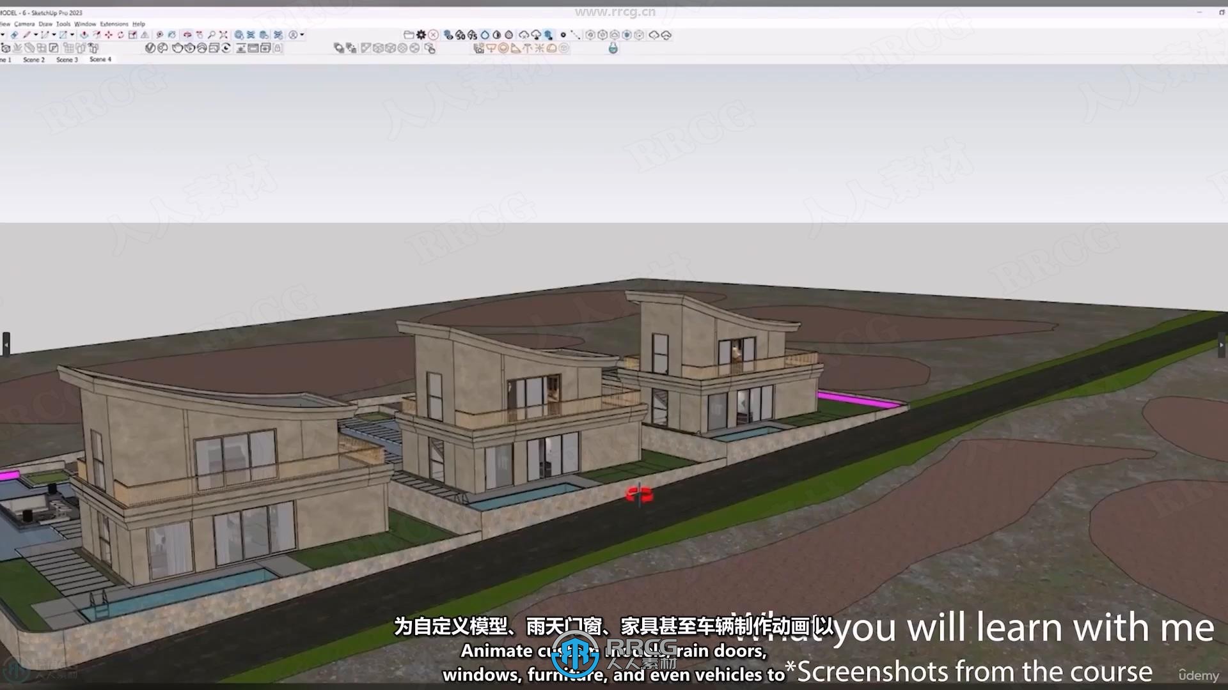Expand the left side panel arrow
Image resolution: width=1228 pixels, height=690 pixels.
[6, 344]
